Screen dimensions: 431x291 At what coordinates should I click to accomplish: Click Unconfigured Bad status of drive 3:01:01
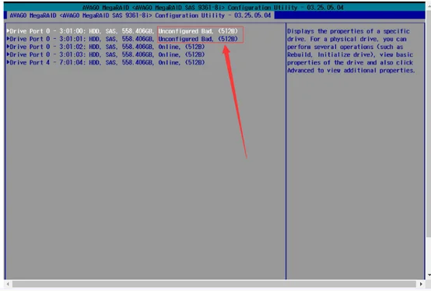[185, 39]
